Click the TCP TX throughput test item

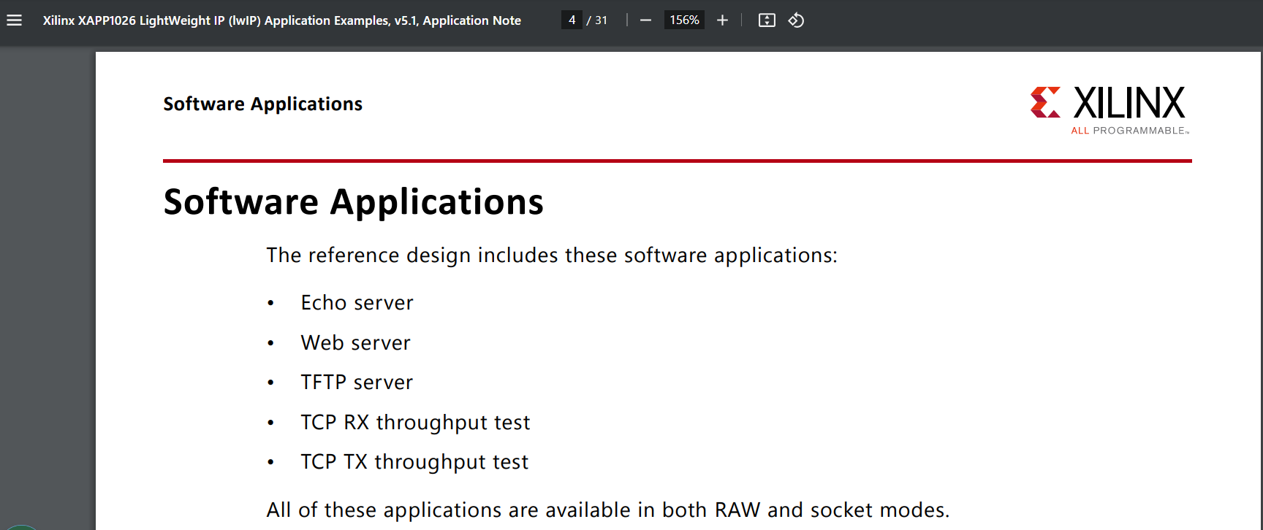[414, 461]
